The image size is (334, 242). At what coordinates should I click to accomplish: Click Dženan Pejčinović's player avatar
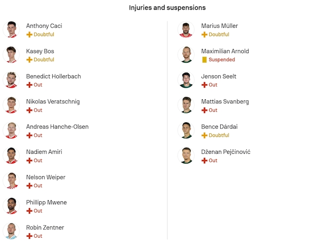click(186, 156)
